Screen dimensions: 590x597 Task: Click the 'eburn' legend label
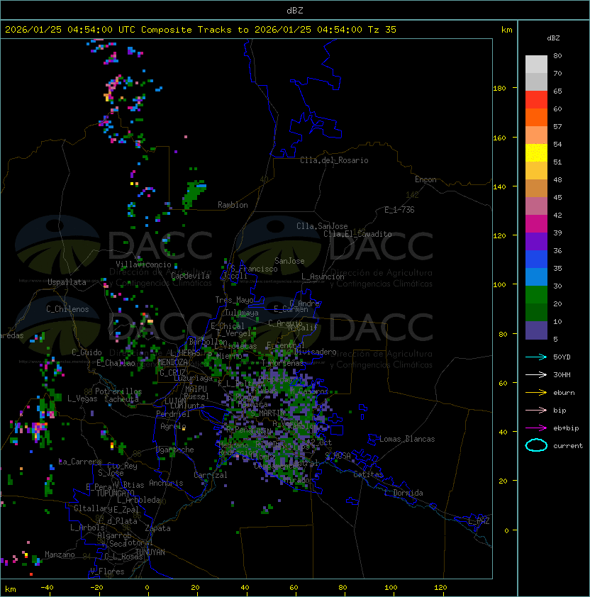[564, 393]
